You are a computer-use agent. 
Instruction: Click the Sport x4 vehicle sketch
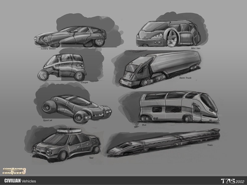point(76,106)
